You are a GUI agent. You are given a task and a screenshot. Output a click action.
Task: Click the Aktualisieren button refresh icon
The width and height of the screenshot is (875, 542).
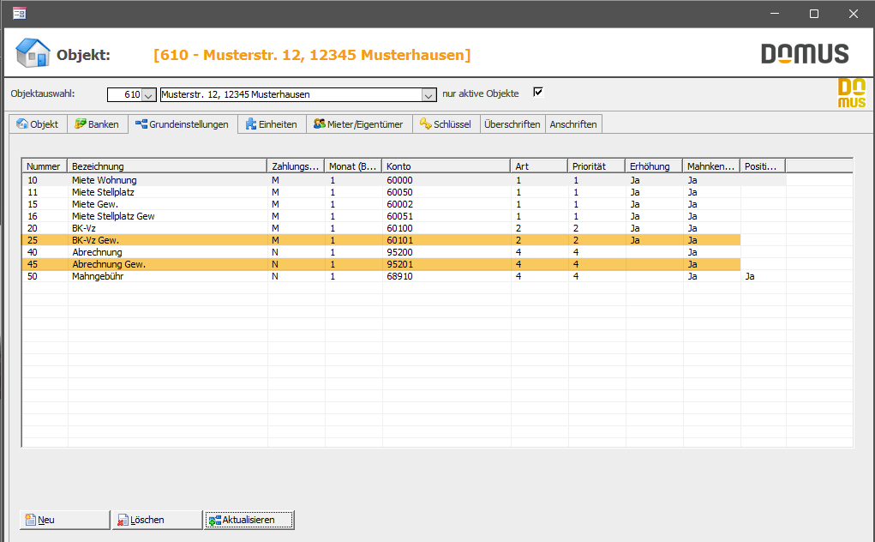click(x=215, y=520)
